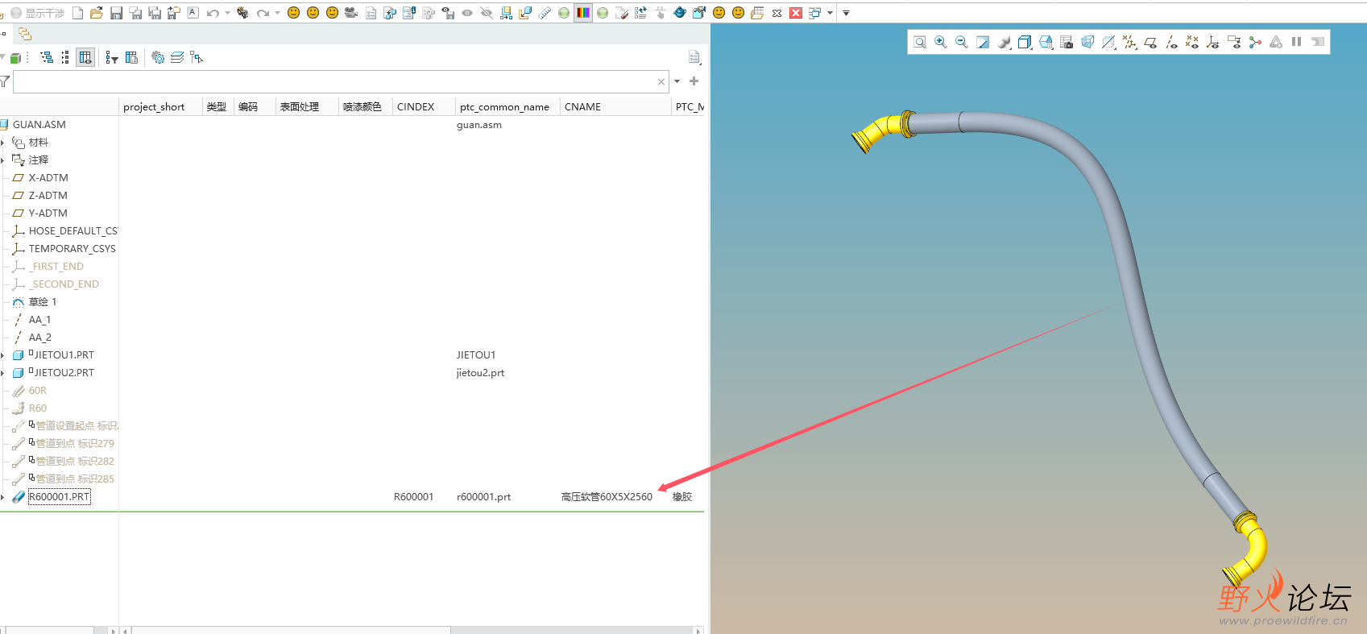Select the CINDEX column header

(x=424, y=106)
